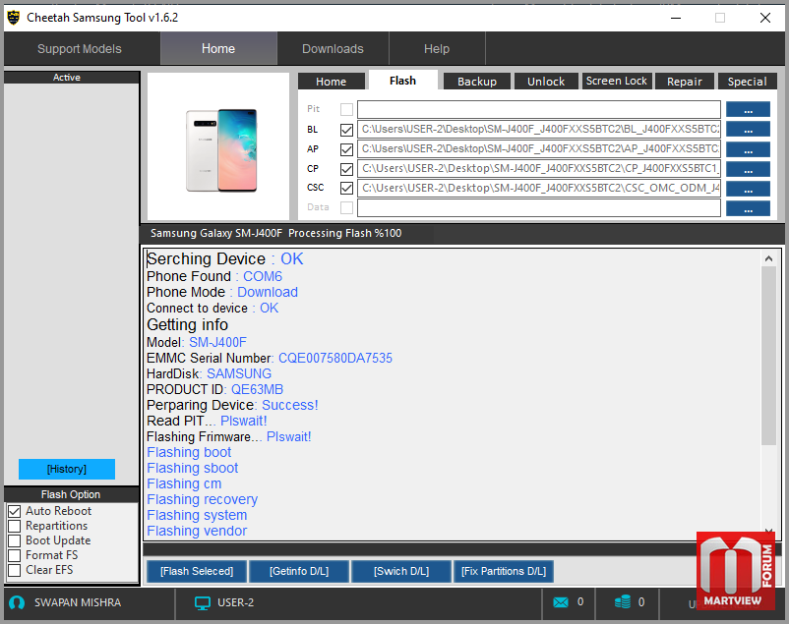Open the mail envelope message icon

pyautogui.click(x=561, y=602)
